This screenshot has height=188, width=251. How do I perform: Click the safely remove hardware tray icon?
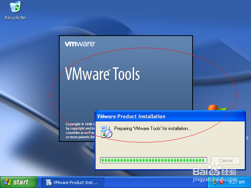coord(215,182)
